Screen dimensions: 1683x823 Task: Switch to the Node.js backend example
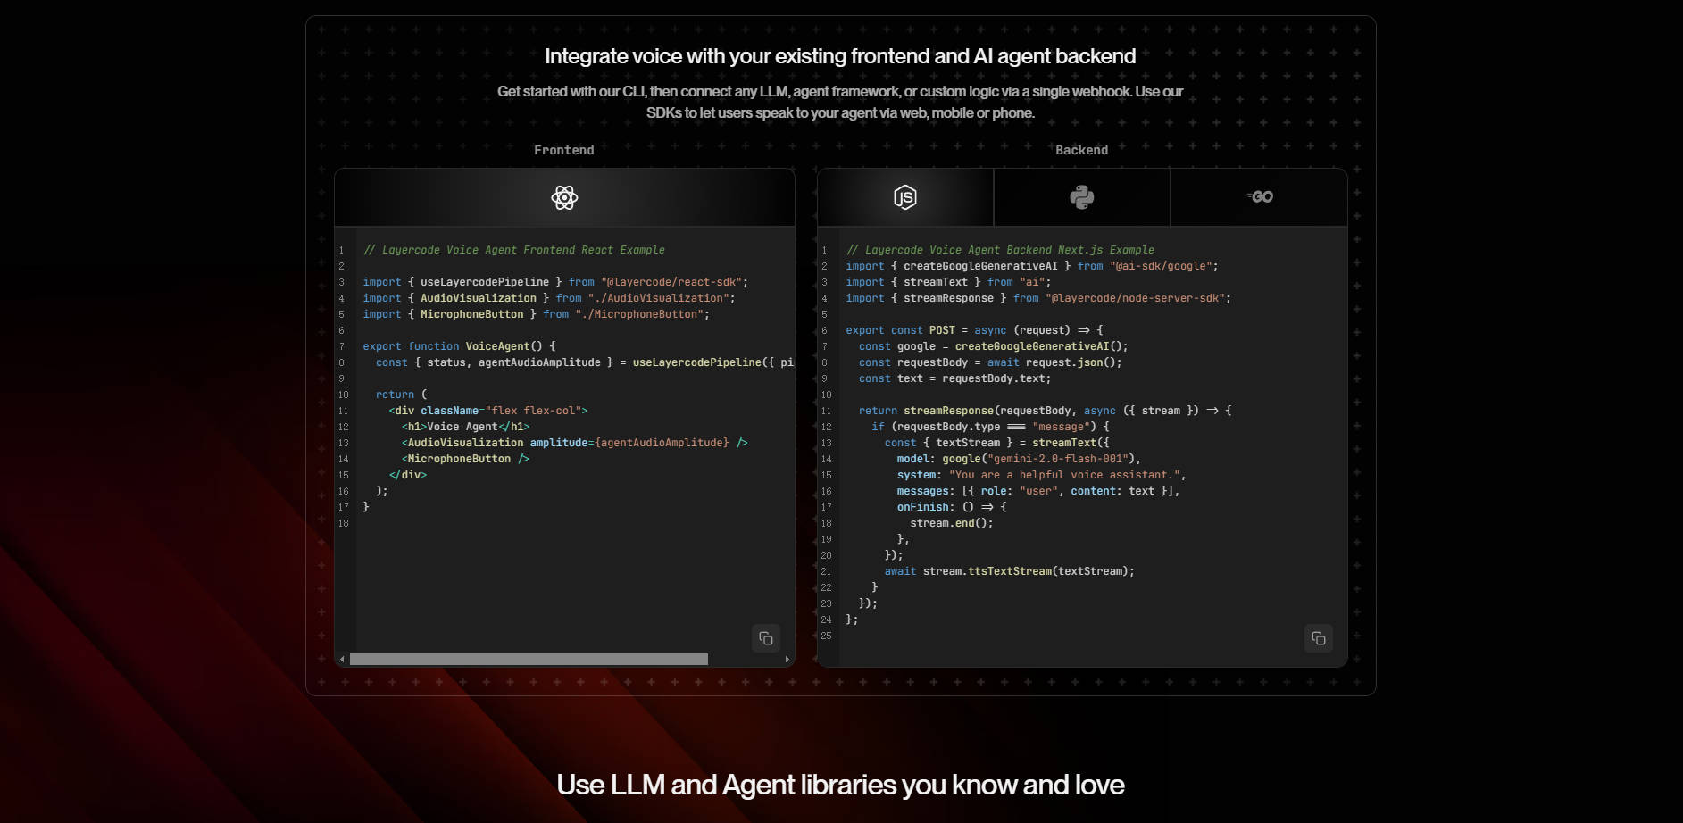(x=904, y=197)
